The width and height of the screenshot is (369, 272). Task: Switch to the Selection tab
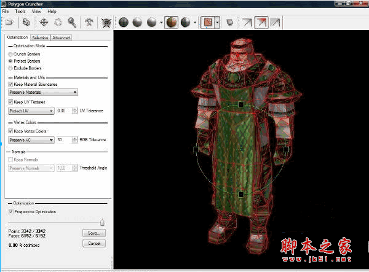(x=40, y=38)
